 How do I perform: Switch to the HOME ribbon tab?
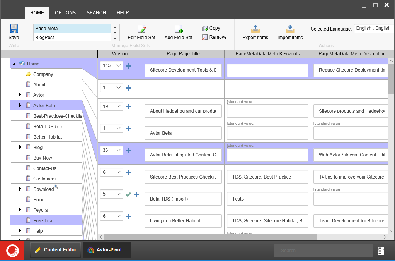click(37, 13)
